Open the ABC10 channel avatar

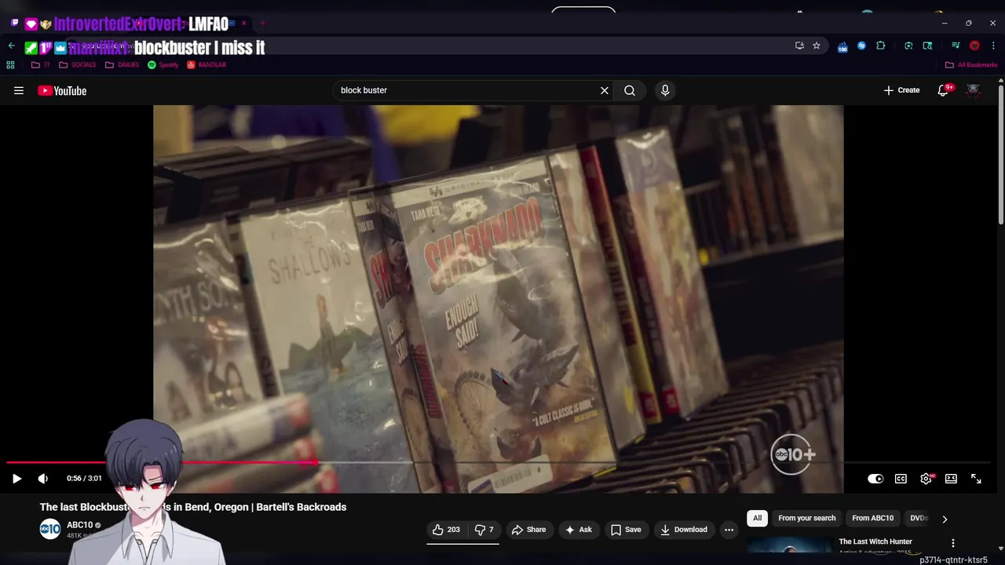tap(50, 529)
